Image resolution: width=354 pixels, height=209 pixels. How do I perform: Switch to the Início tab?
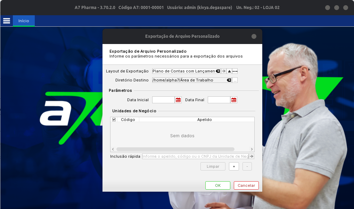pos(24,21)
